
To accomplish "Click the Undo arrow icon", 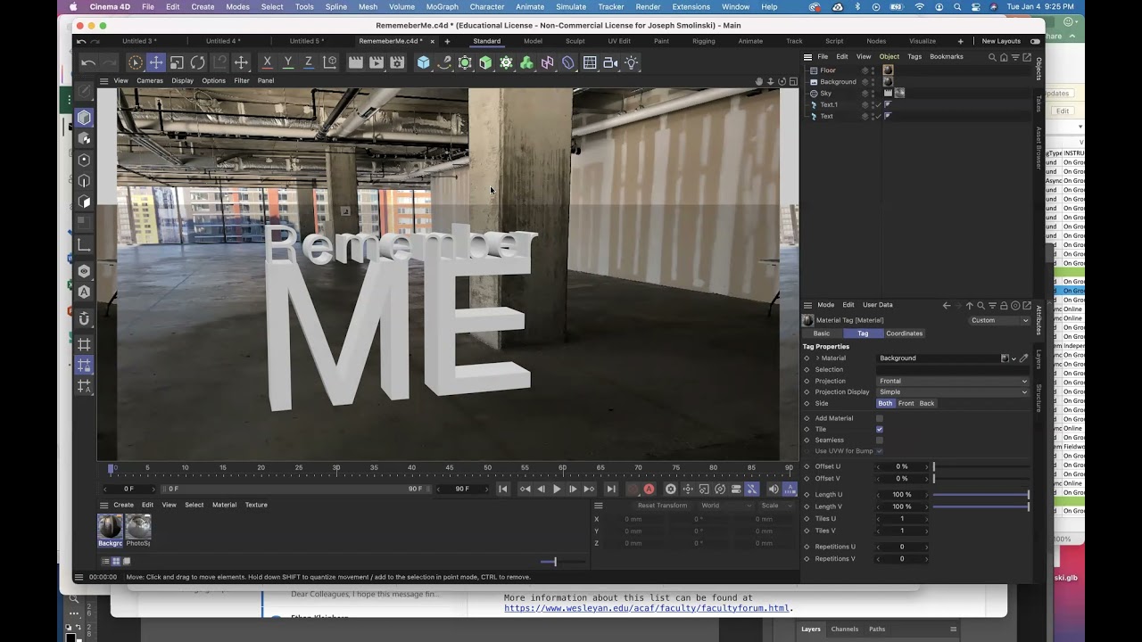I will tap(87, 62).
